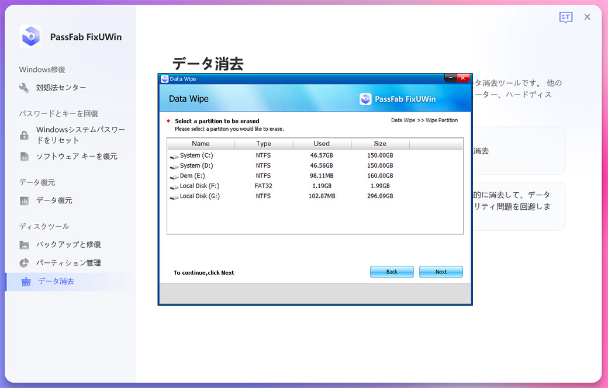
Task: Click the software key recovery icon
Action: pos(24,157)
